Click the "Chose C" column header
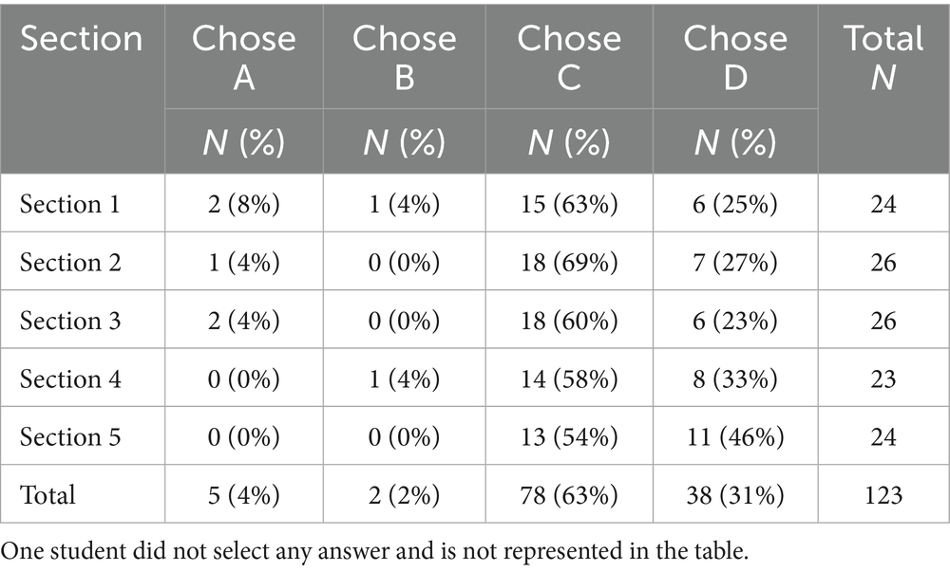 pos(569,59)
